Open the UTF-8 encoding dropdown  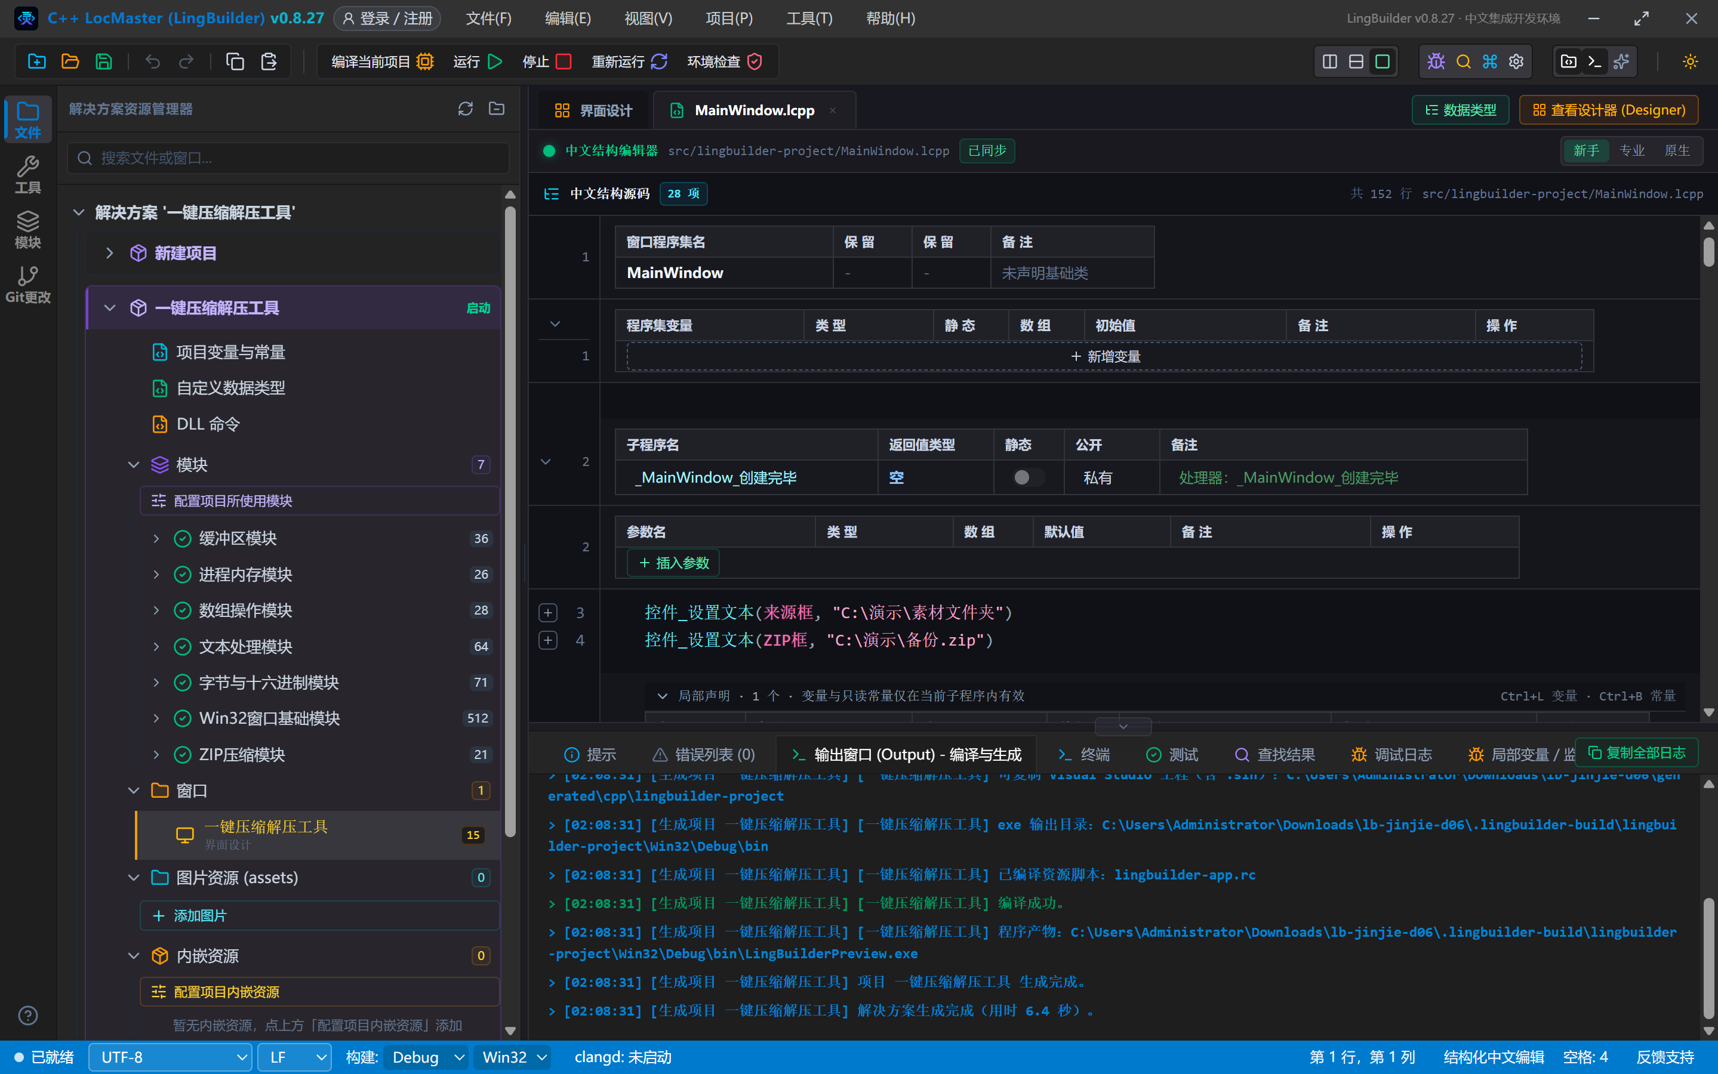(x=171, y=1058)
